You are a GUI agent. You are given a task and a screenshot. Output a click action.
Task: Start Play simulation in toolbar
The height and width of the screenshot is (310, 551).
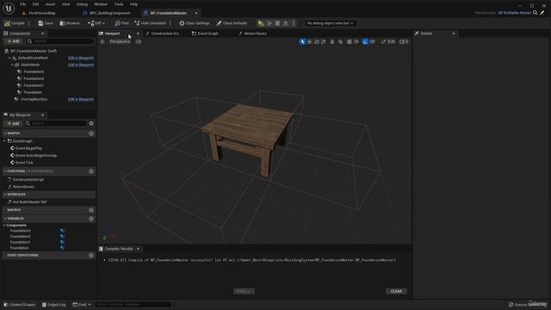pyautogui.click(x=261, y=23)
